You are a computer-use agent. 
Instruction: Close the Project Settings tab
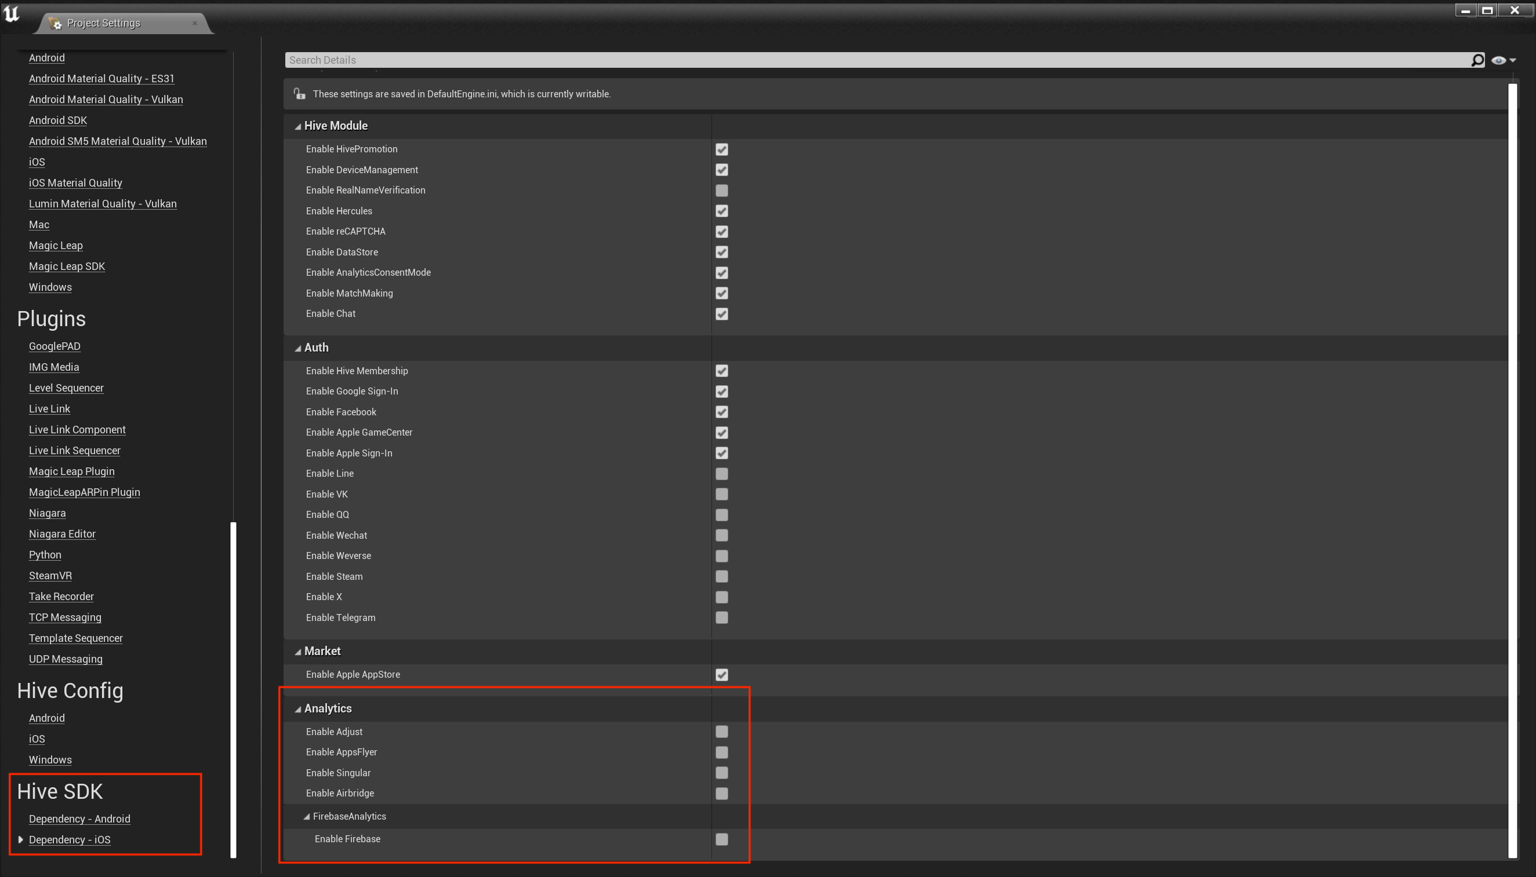coord(195,24)
